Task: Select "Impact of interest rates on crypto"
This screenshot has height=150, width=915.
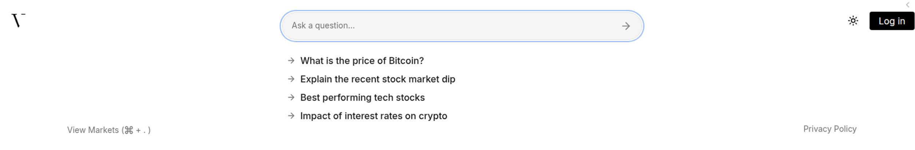Action: pos(373,116)
